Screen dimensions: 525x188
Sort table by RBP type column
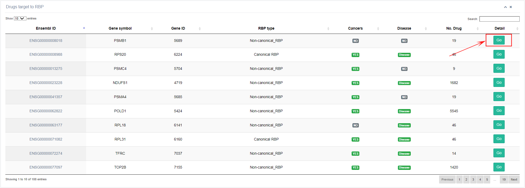coord(266,28)
